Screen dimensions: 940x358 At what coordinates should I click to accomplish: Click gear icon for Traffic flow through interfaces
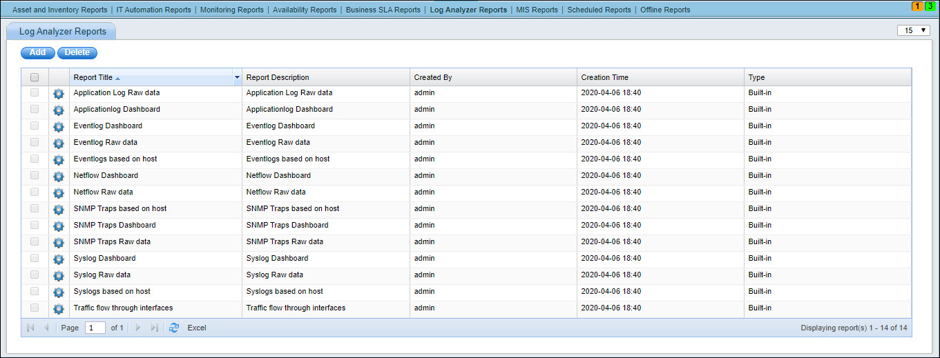(59, 308)
